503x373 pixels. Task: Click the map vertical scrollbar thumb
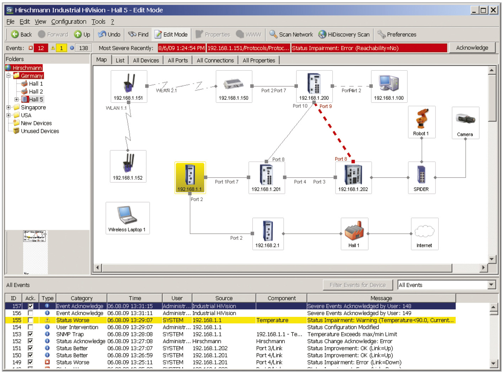point(492,98)
